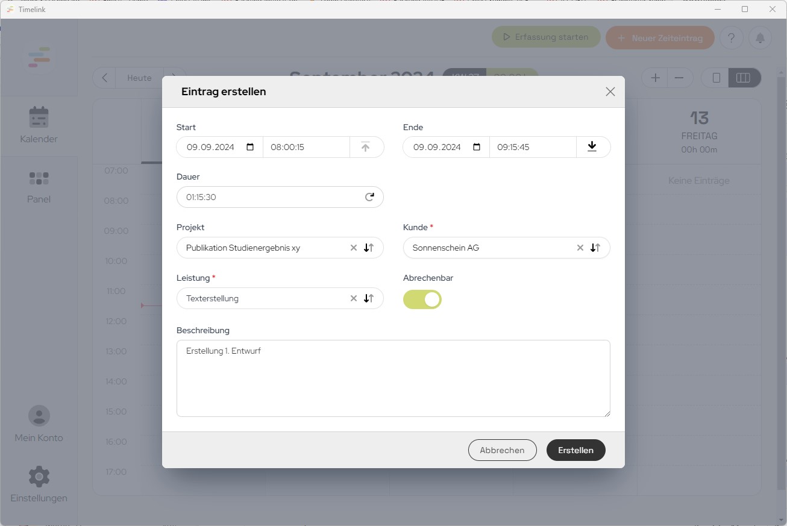Clear the Projekt selection

pyautogui.click(x=354, y=248)
